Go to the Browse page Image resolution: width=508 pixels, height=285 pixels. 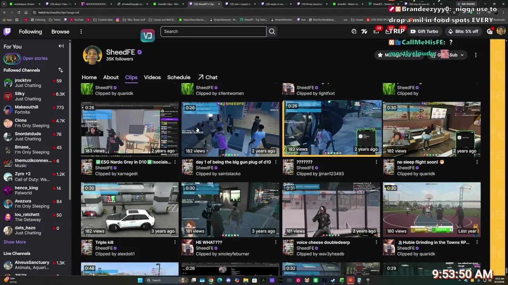60,32
